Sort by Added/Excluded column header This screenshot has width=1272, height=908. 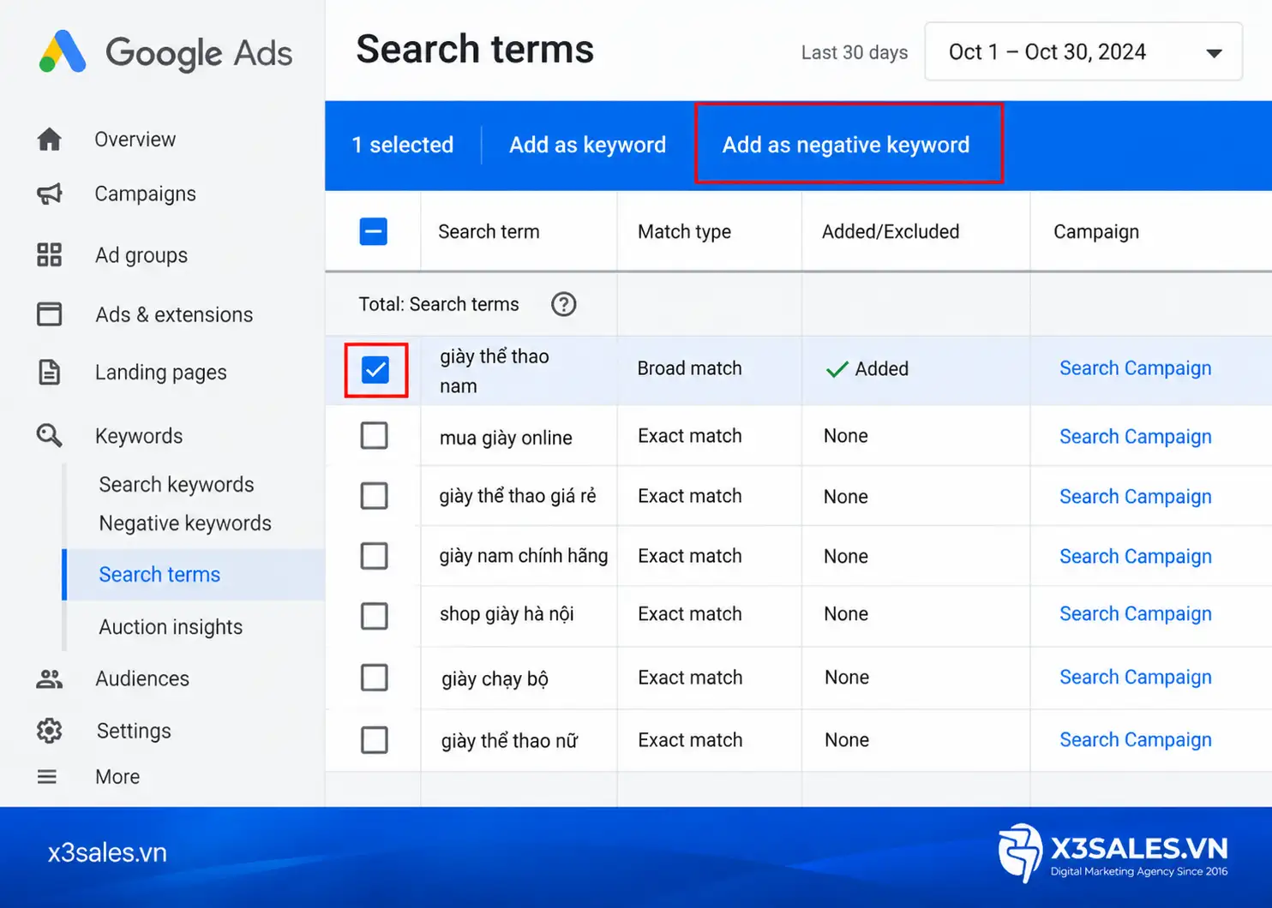coord(891,231)
